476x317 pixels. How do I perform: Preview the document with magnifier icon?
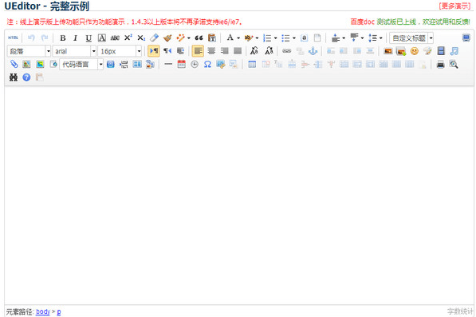pyautogui.click(x=454, y=64)
